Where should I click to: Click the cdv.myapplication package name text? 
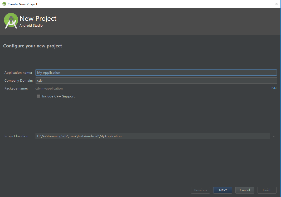coord(49,88)
